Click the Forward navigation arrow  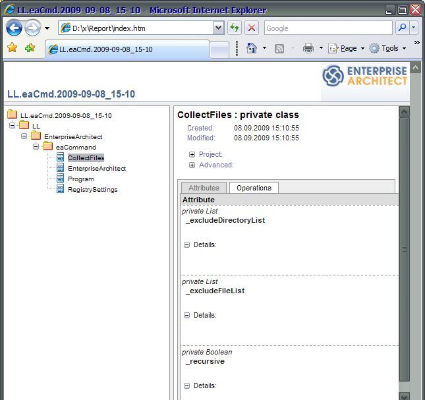coord(32,28)
